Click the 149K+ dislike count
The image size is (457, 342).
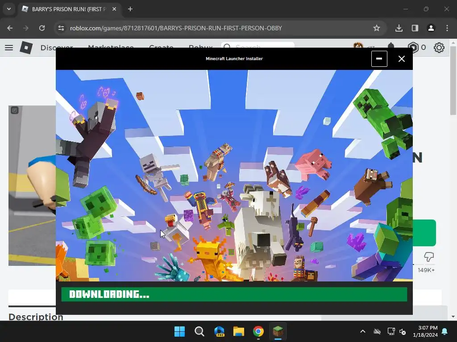click(426, 270)
